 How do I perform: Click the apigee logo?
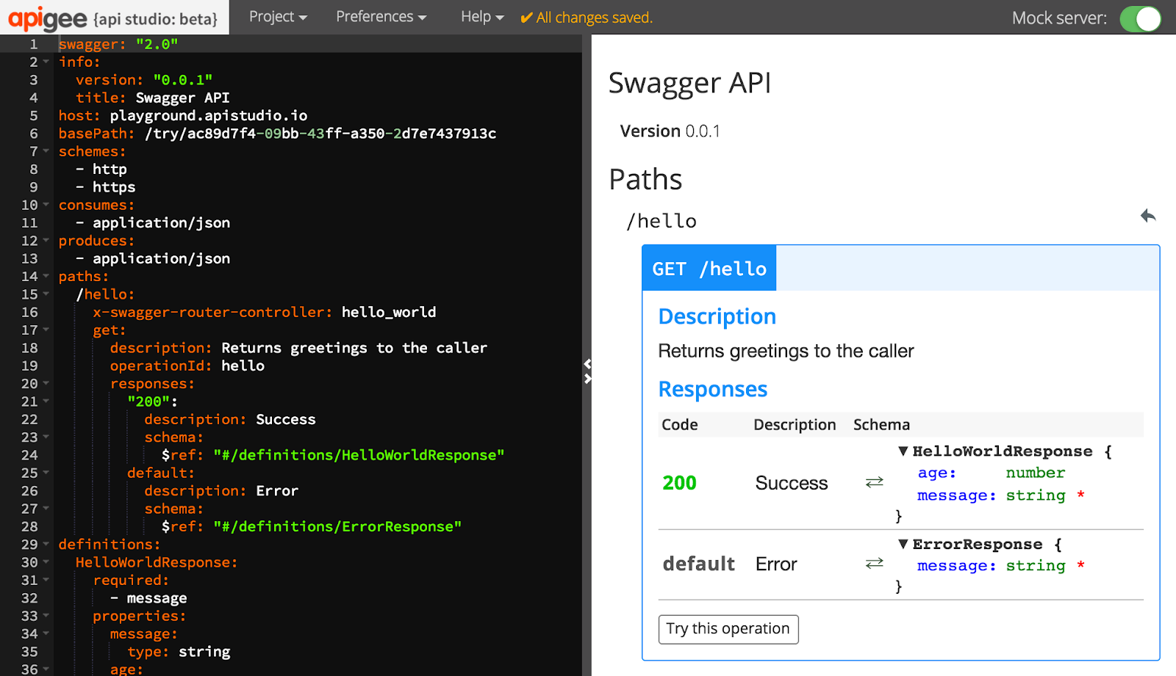pyautogui.click(x=48, y=18)
